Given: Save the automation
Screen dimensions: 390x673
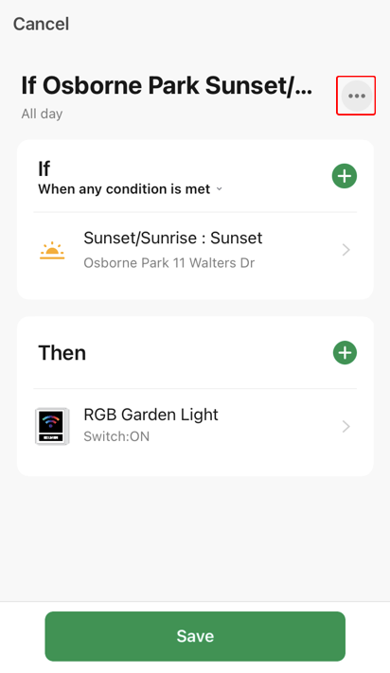Looking at the screenshot, I should 195,636.
